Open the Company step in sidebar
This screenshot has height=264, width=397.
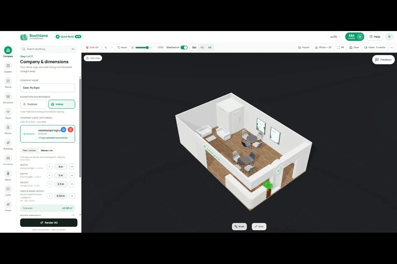click(8, 50)
